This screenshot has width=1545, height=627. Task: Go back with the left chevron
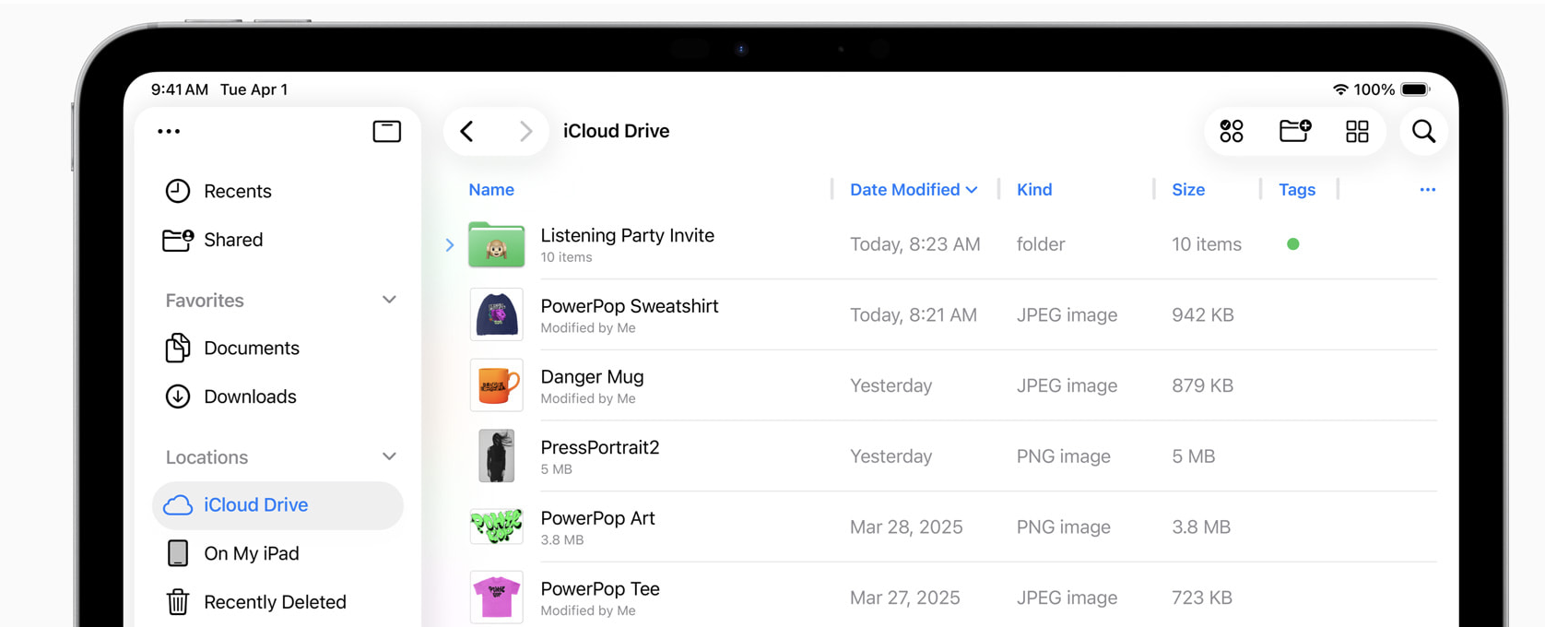pyautogui.click(x=467, y=131)
